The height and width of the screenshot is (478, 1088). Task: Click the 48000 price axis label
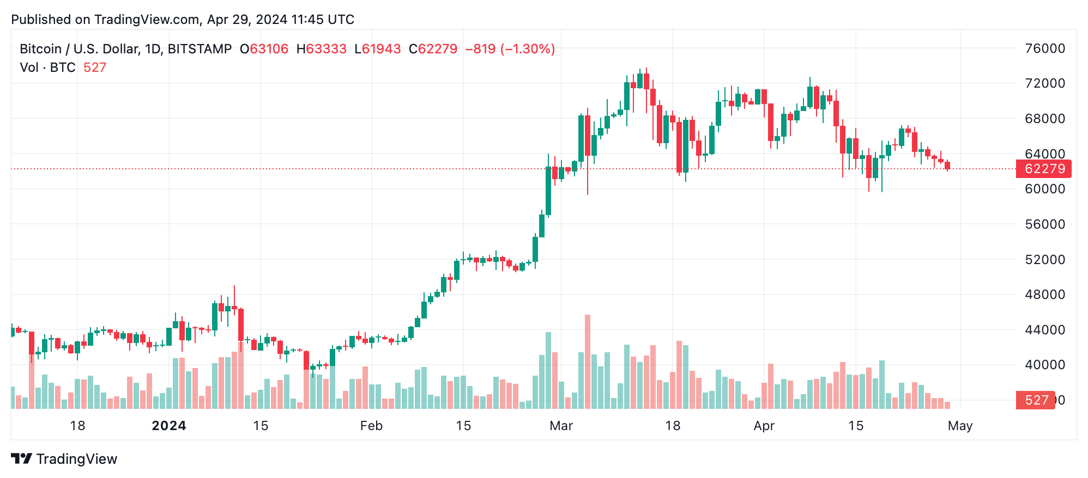click(x=1045, y=295)
